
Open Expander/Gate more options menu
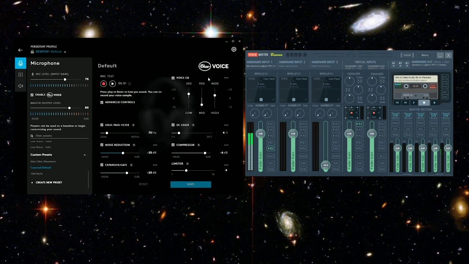click(x=155, y=165)
